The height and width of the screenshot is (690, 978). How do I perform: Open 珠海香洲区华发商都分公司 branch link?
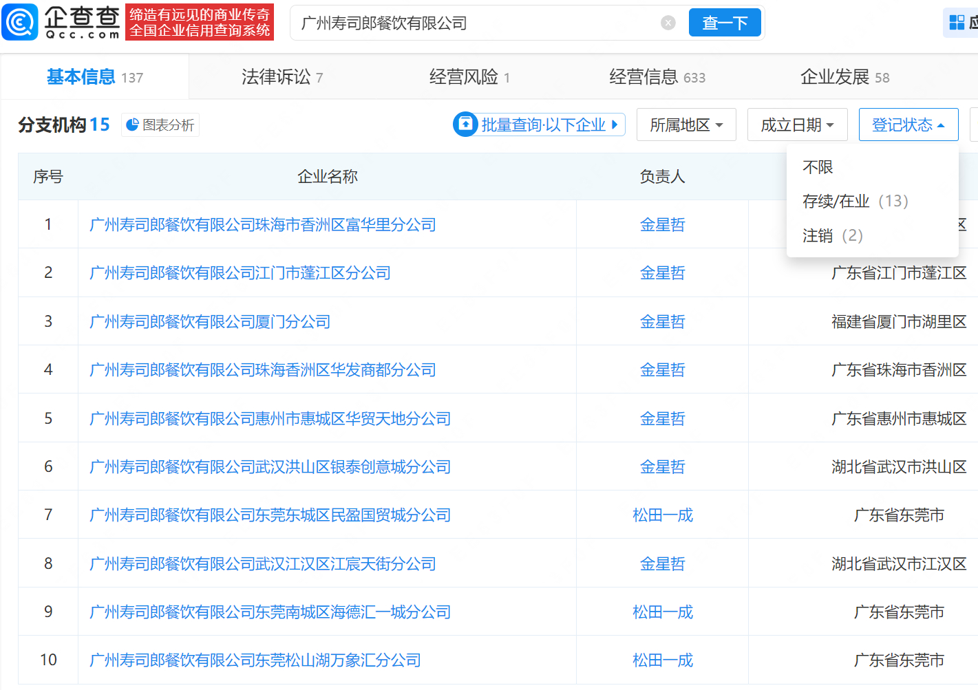(263, 370)
